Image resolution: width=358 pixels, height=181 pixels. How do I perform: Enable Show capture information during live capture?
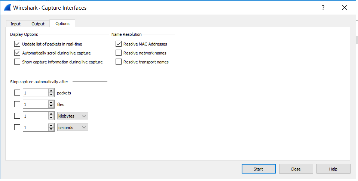click(x=17, y=62)
